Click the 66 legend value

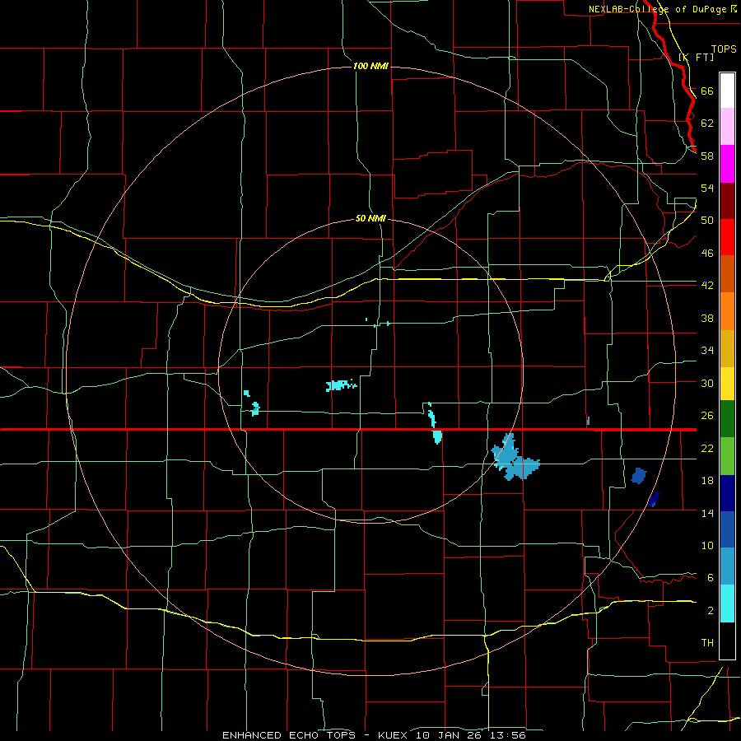[707, 91]
